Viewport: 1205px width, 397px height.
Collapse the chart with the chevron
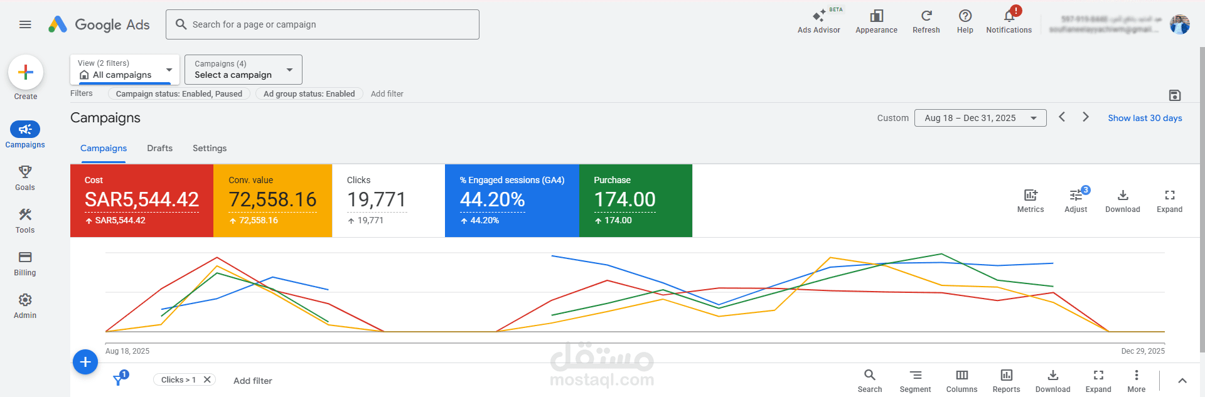coord(1182,381)
